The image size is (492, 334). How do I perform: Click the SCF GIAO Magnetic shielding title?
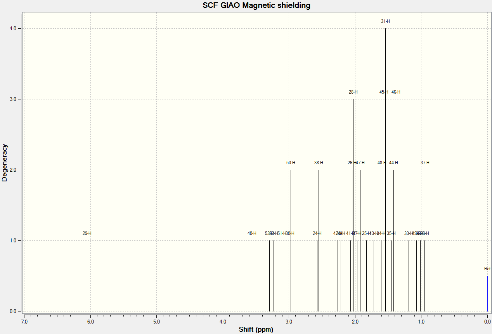click(x=256, y=5)
